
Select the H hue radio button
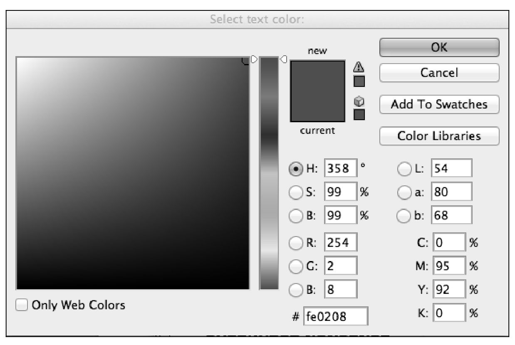(x=295, y=169)
